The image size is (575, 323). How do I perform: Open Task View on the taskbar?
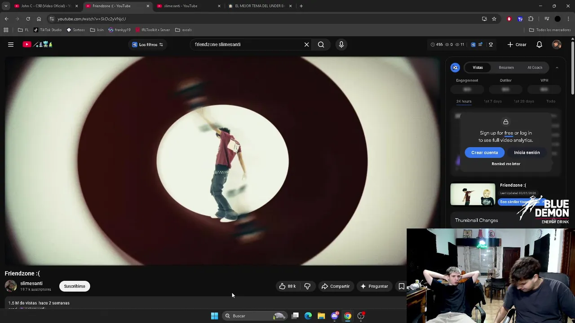tap(295, 316)
